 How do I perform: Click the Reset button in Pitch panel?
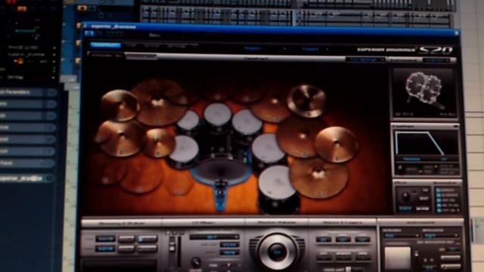coord(424,199)
